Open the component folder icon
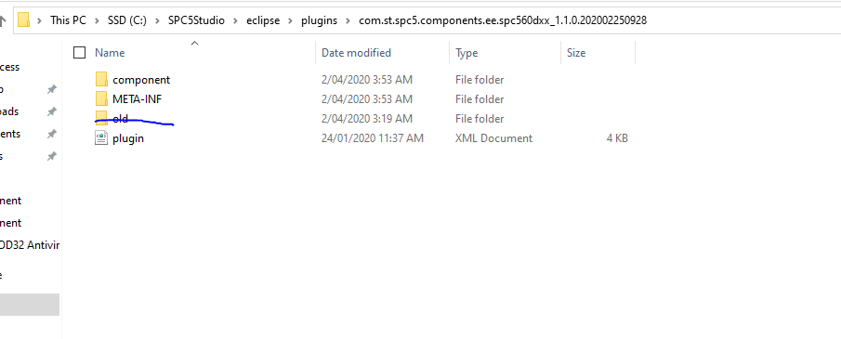This screenshot has width=841, height=339. (101, 79)
